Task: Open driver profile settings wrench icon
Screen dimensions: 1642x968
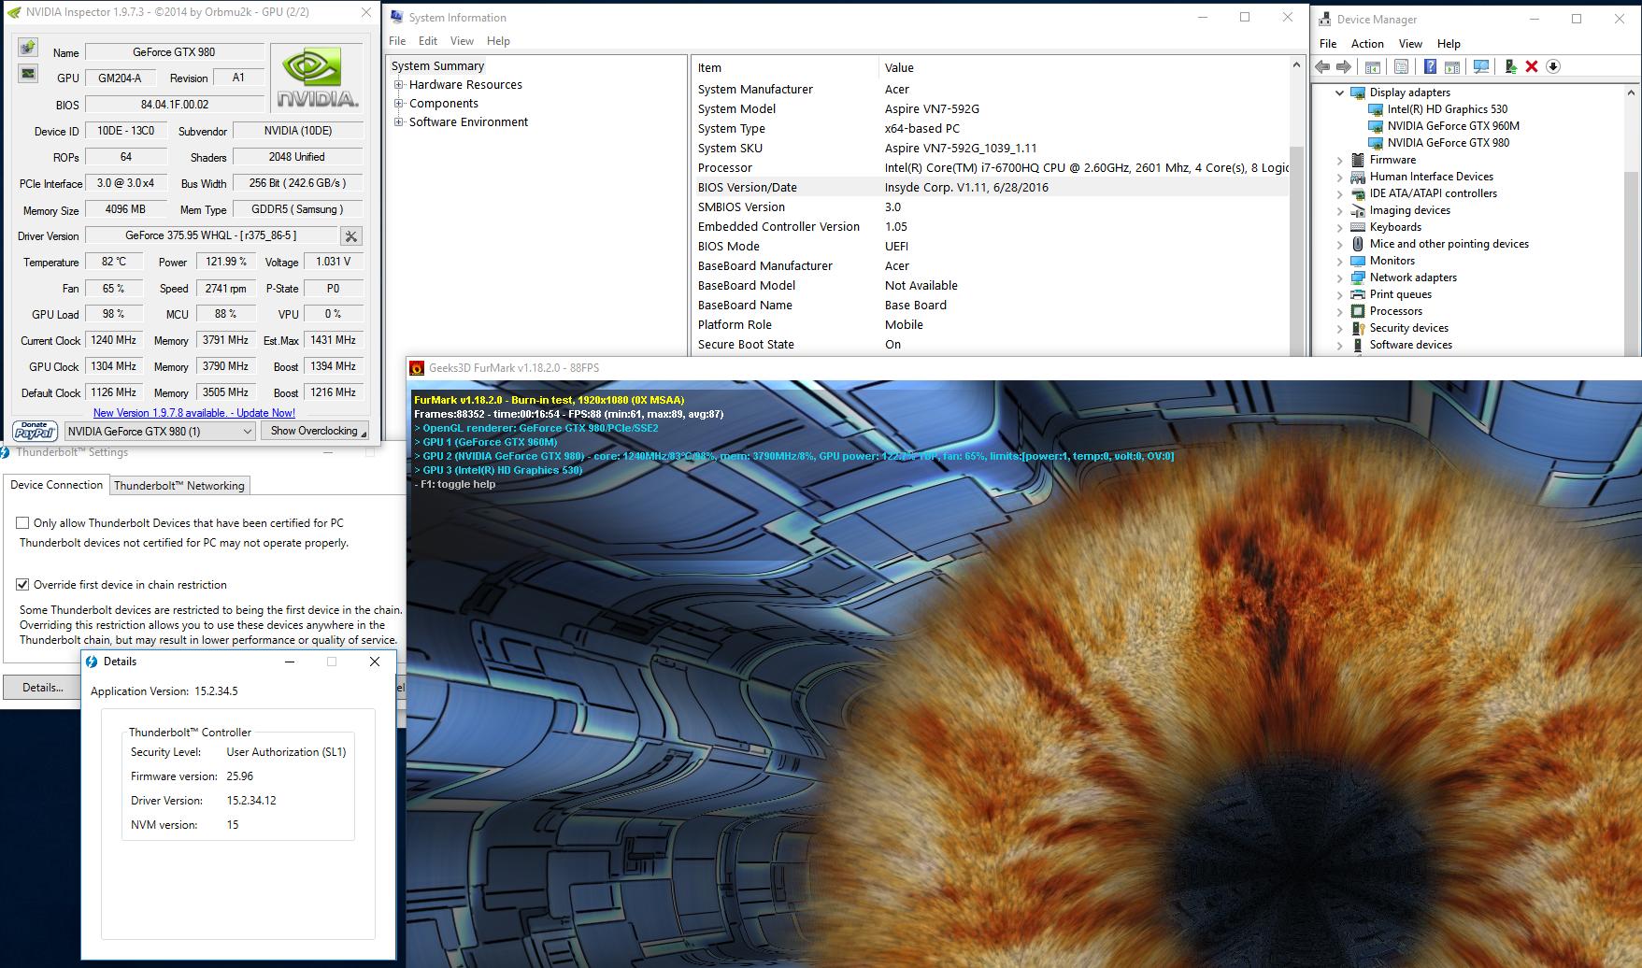Action: [350, 236]
